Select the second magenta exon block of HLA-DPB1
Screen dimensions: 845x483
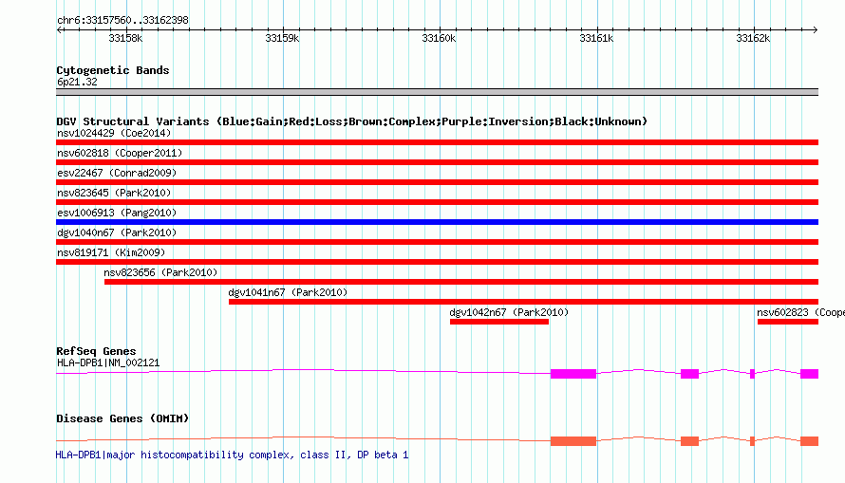pyautogui.click(x=690, y=374)
